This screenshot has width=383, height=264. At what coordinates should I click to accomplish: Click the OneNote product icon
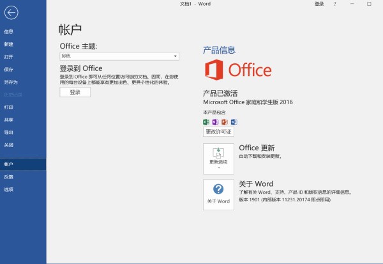point(215,122)
